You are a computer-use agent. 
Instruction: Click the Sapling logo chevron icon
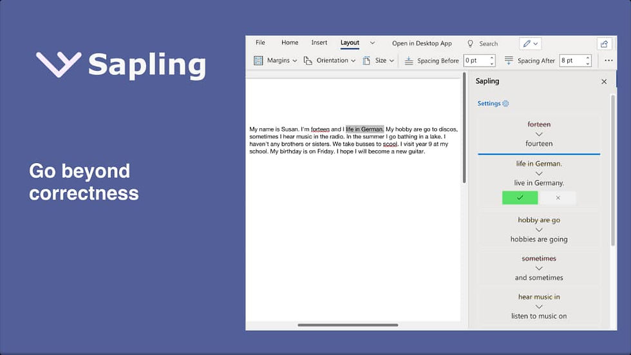[x=59, y=64]
